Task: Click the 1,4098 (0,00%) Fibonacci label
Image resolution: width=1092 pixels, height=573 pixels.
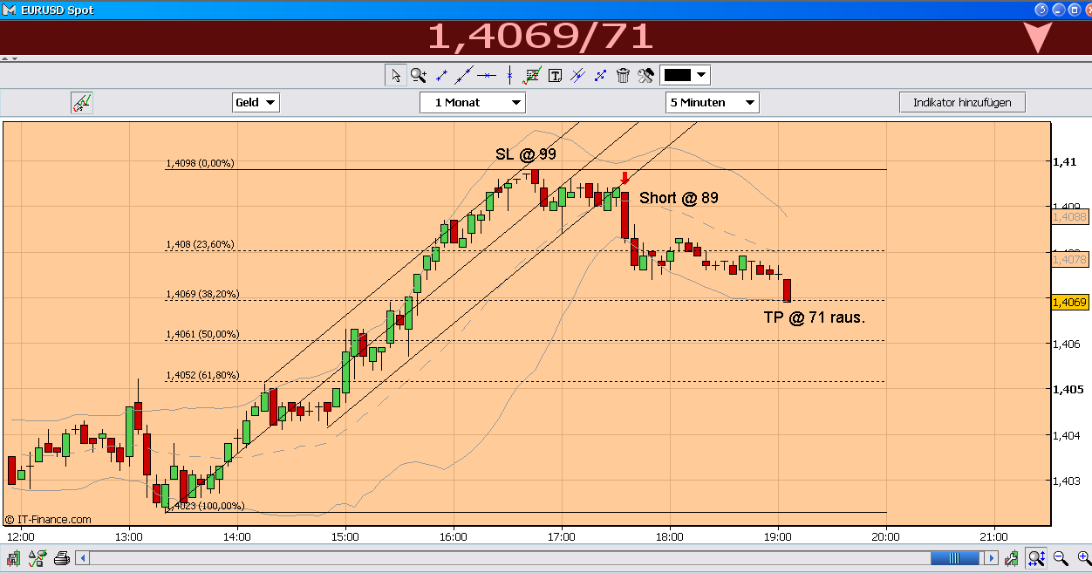Action: click(x=200, y=163)
